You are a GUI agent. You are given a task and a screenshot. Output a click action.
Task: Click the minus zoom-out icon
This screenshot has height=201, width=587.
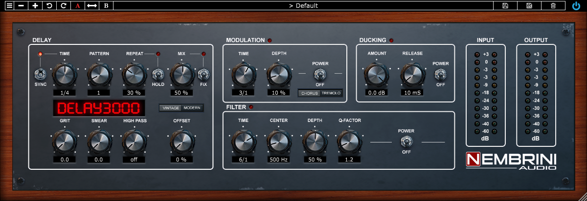(22, 6)
